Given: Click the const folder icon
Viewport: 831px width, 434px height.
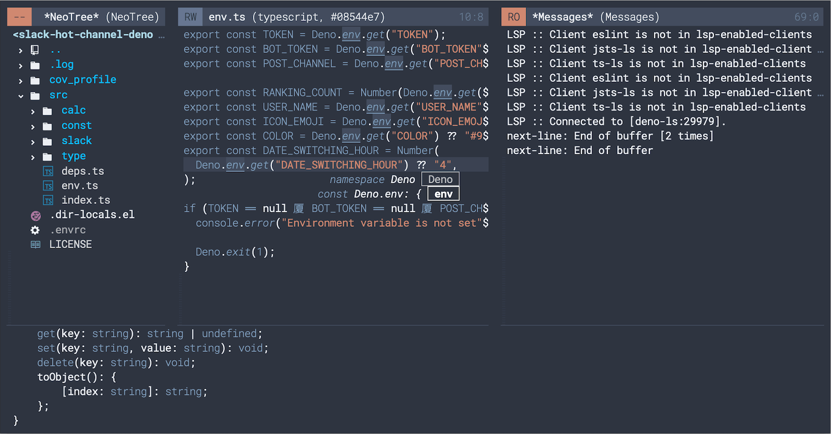Looking at the screenshot, I should click(x=47, y=126).
